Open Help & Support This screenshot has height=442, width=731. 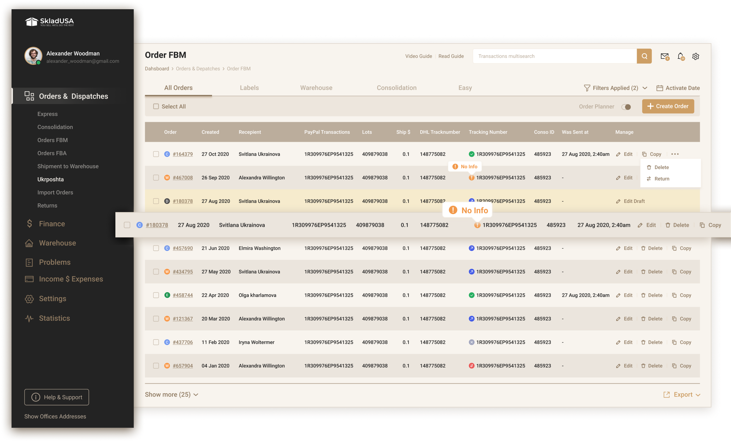(x=57, y=397)
